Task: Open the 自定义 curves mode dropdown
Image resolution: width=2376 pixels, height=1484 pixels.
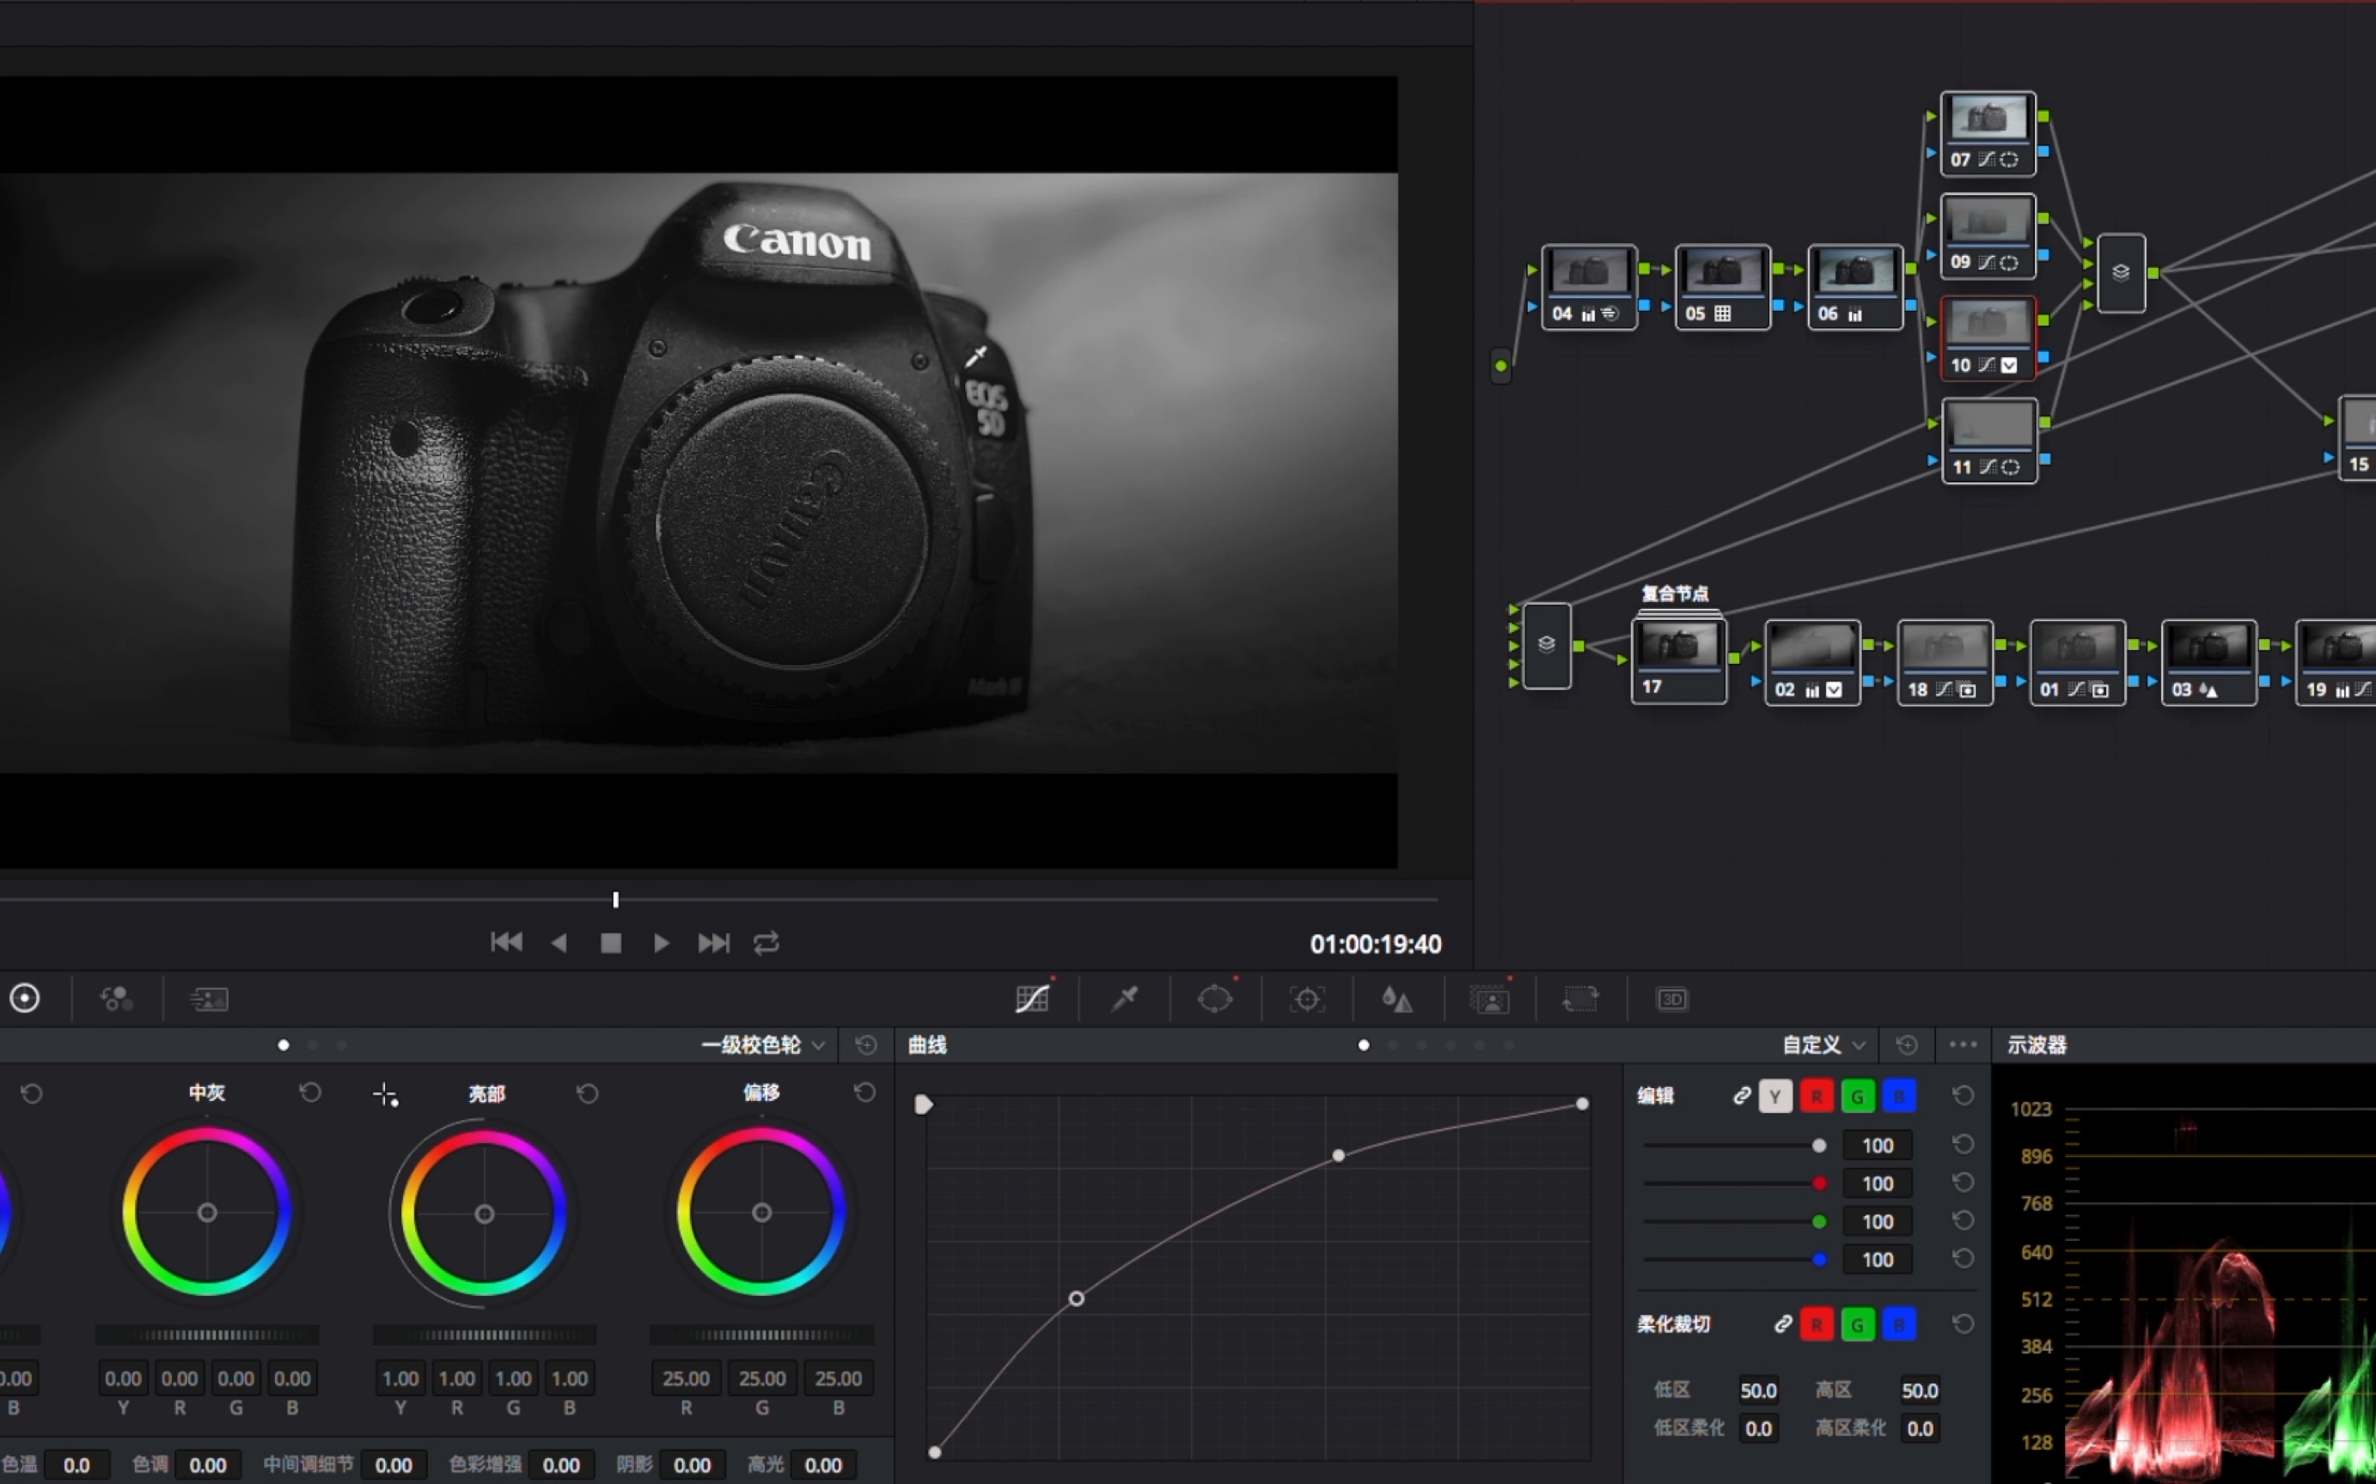Action: pos(1823,1044)
